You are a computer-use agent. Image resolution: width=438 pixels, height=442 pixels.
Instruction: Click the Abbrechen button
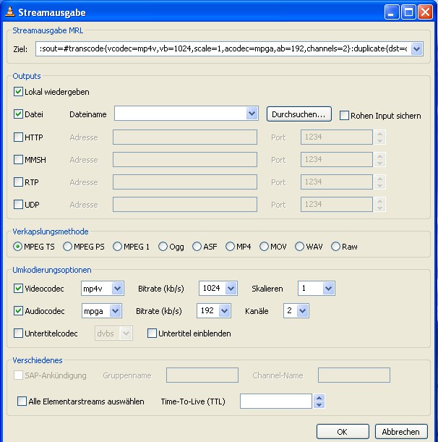[x=401, y=432]
